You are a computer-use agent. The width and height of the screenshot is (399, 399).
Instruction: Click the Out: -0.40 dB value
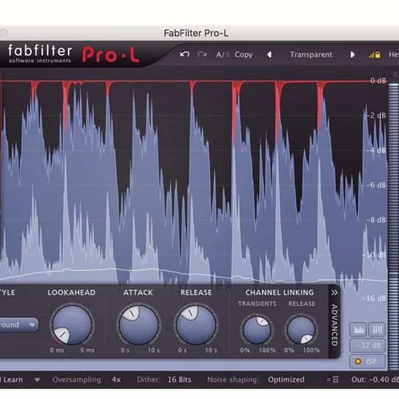[375, 380]
